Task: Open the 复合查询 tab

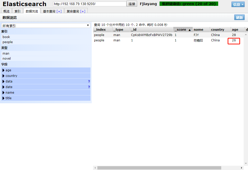Action: click(x=76, y=11)
